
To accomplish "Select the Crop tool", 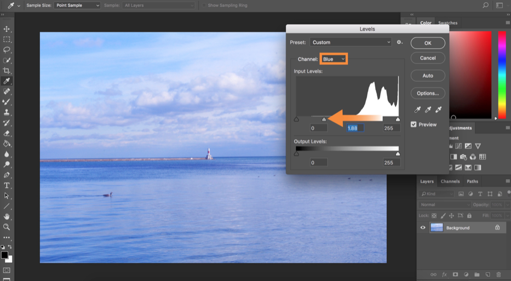I will point(7,71).
